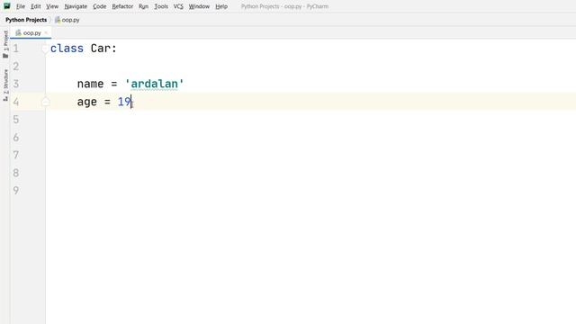Open the Refactor menu
Viewport: 576px width, 324px height.
point(122,6)
